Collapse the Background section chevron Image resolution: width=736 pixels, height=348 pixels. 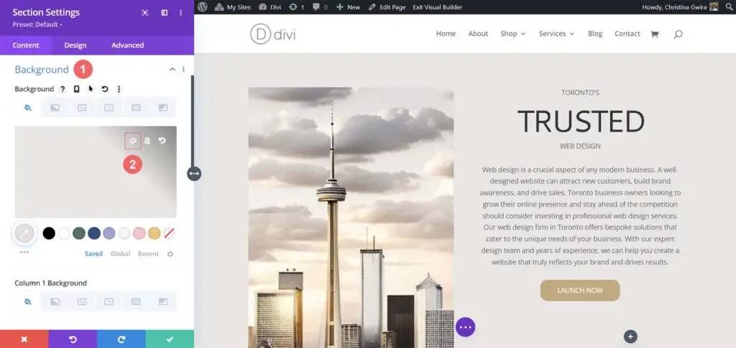pos(172,69)
